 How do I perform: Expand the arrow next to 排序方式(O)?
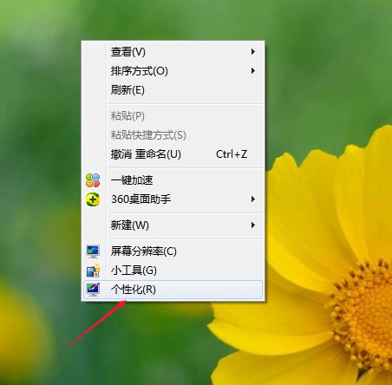pos(253,71)
